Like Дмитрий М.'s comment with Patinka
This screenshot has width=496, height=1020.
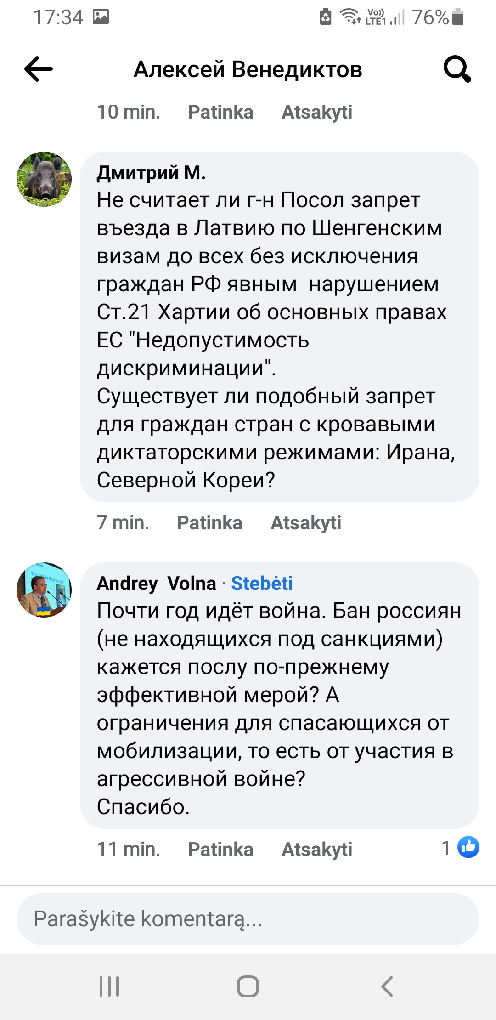[x=209, y=523]
